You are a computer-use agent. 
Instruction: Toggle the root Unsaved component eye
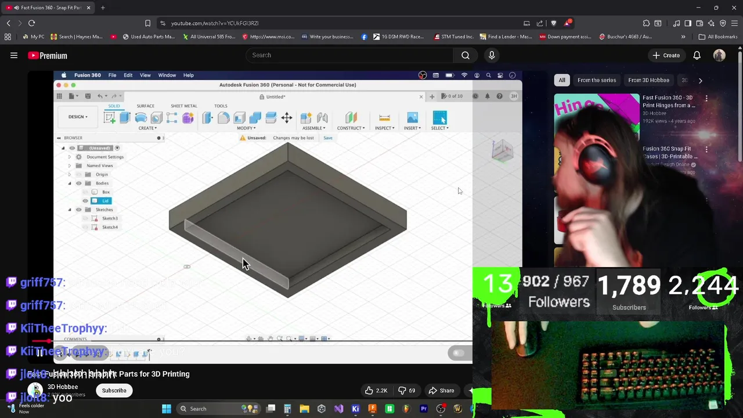tap(72, 148)
